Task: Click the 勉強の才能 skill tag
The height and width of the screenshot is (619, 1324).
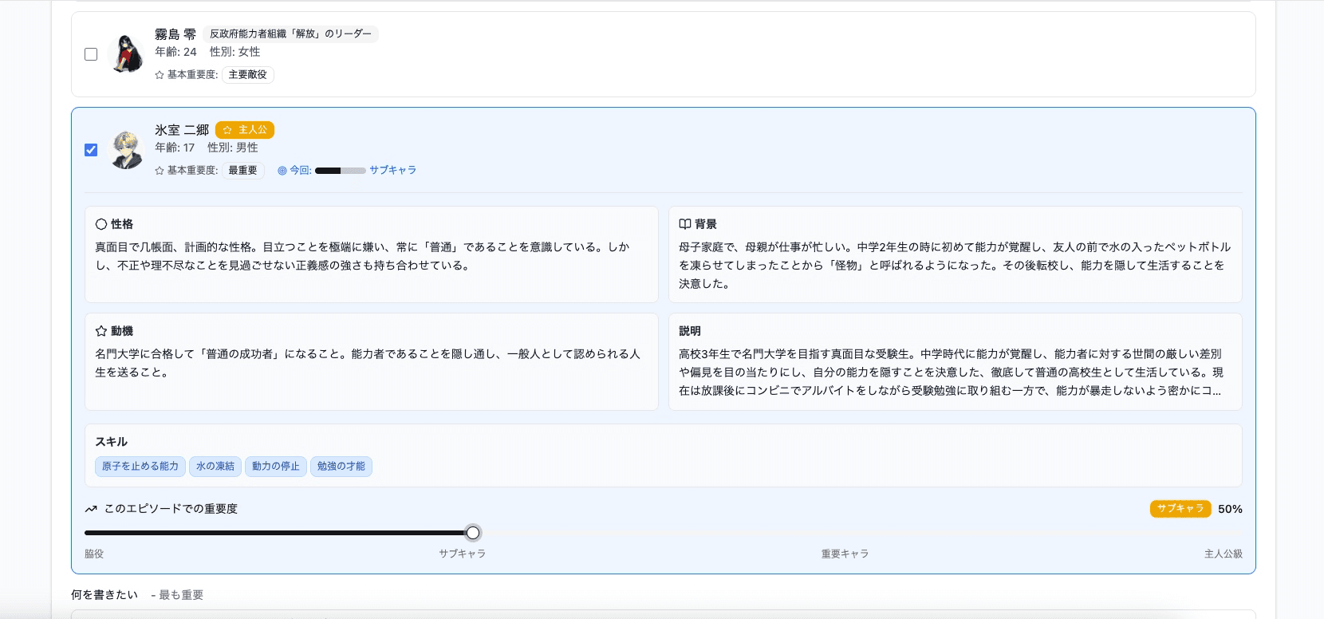Action: coord(341,467)
